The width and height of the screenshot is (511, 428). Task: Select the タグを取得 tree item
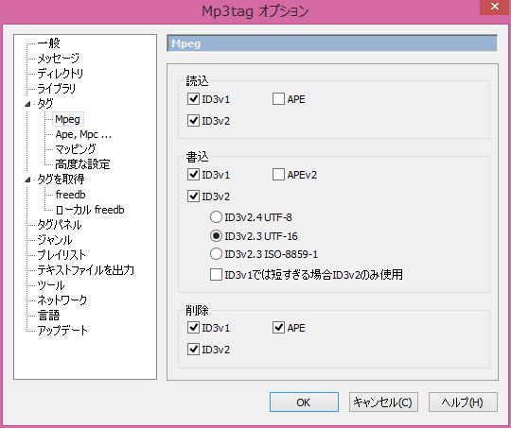(61, 180)
